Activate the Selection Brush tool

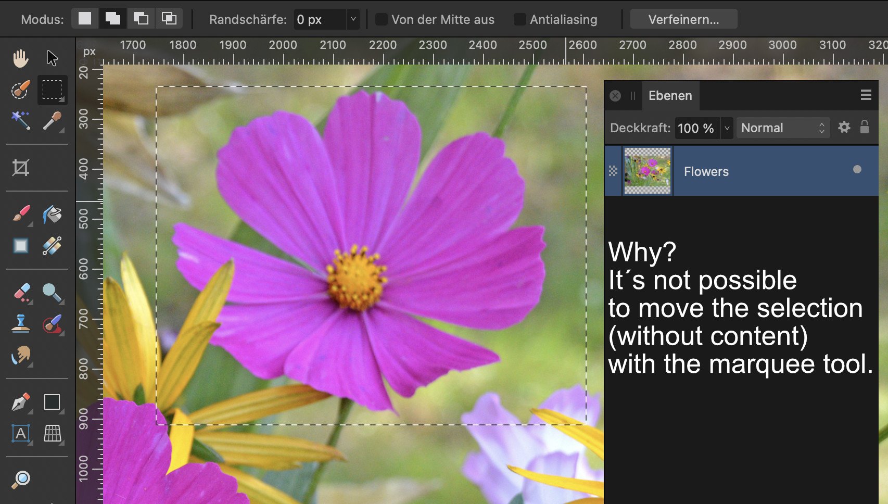coord(21,90)
